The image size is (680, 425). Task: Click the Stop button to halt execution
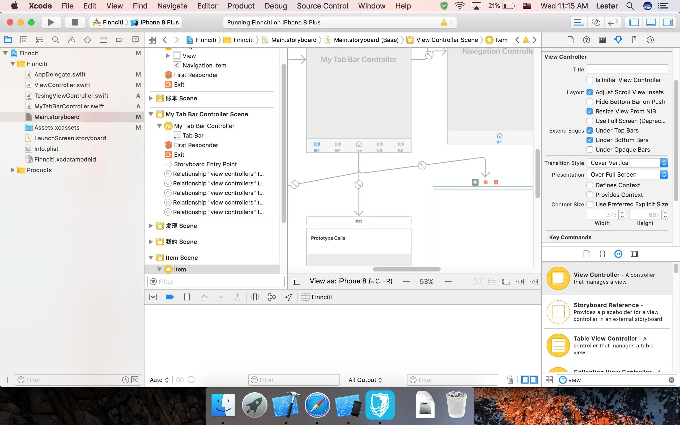(74, 22)
